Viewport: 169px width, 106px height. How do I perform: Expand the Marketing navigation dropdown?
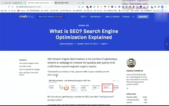pos(96,16)
